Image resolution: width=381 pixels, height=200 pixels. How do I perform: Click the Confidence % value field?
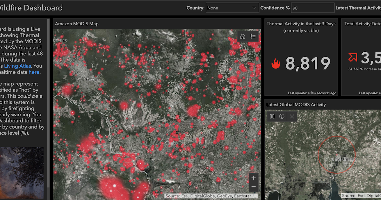(x=312, y=8)
